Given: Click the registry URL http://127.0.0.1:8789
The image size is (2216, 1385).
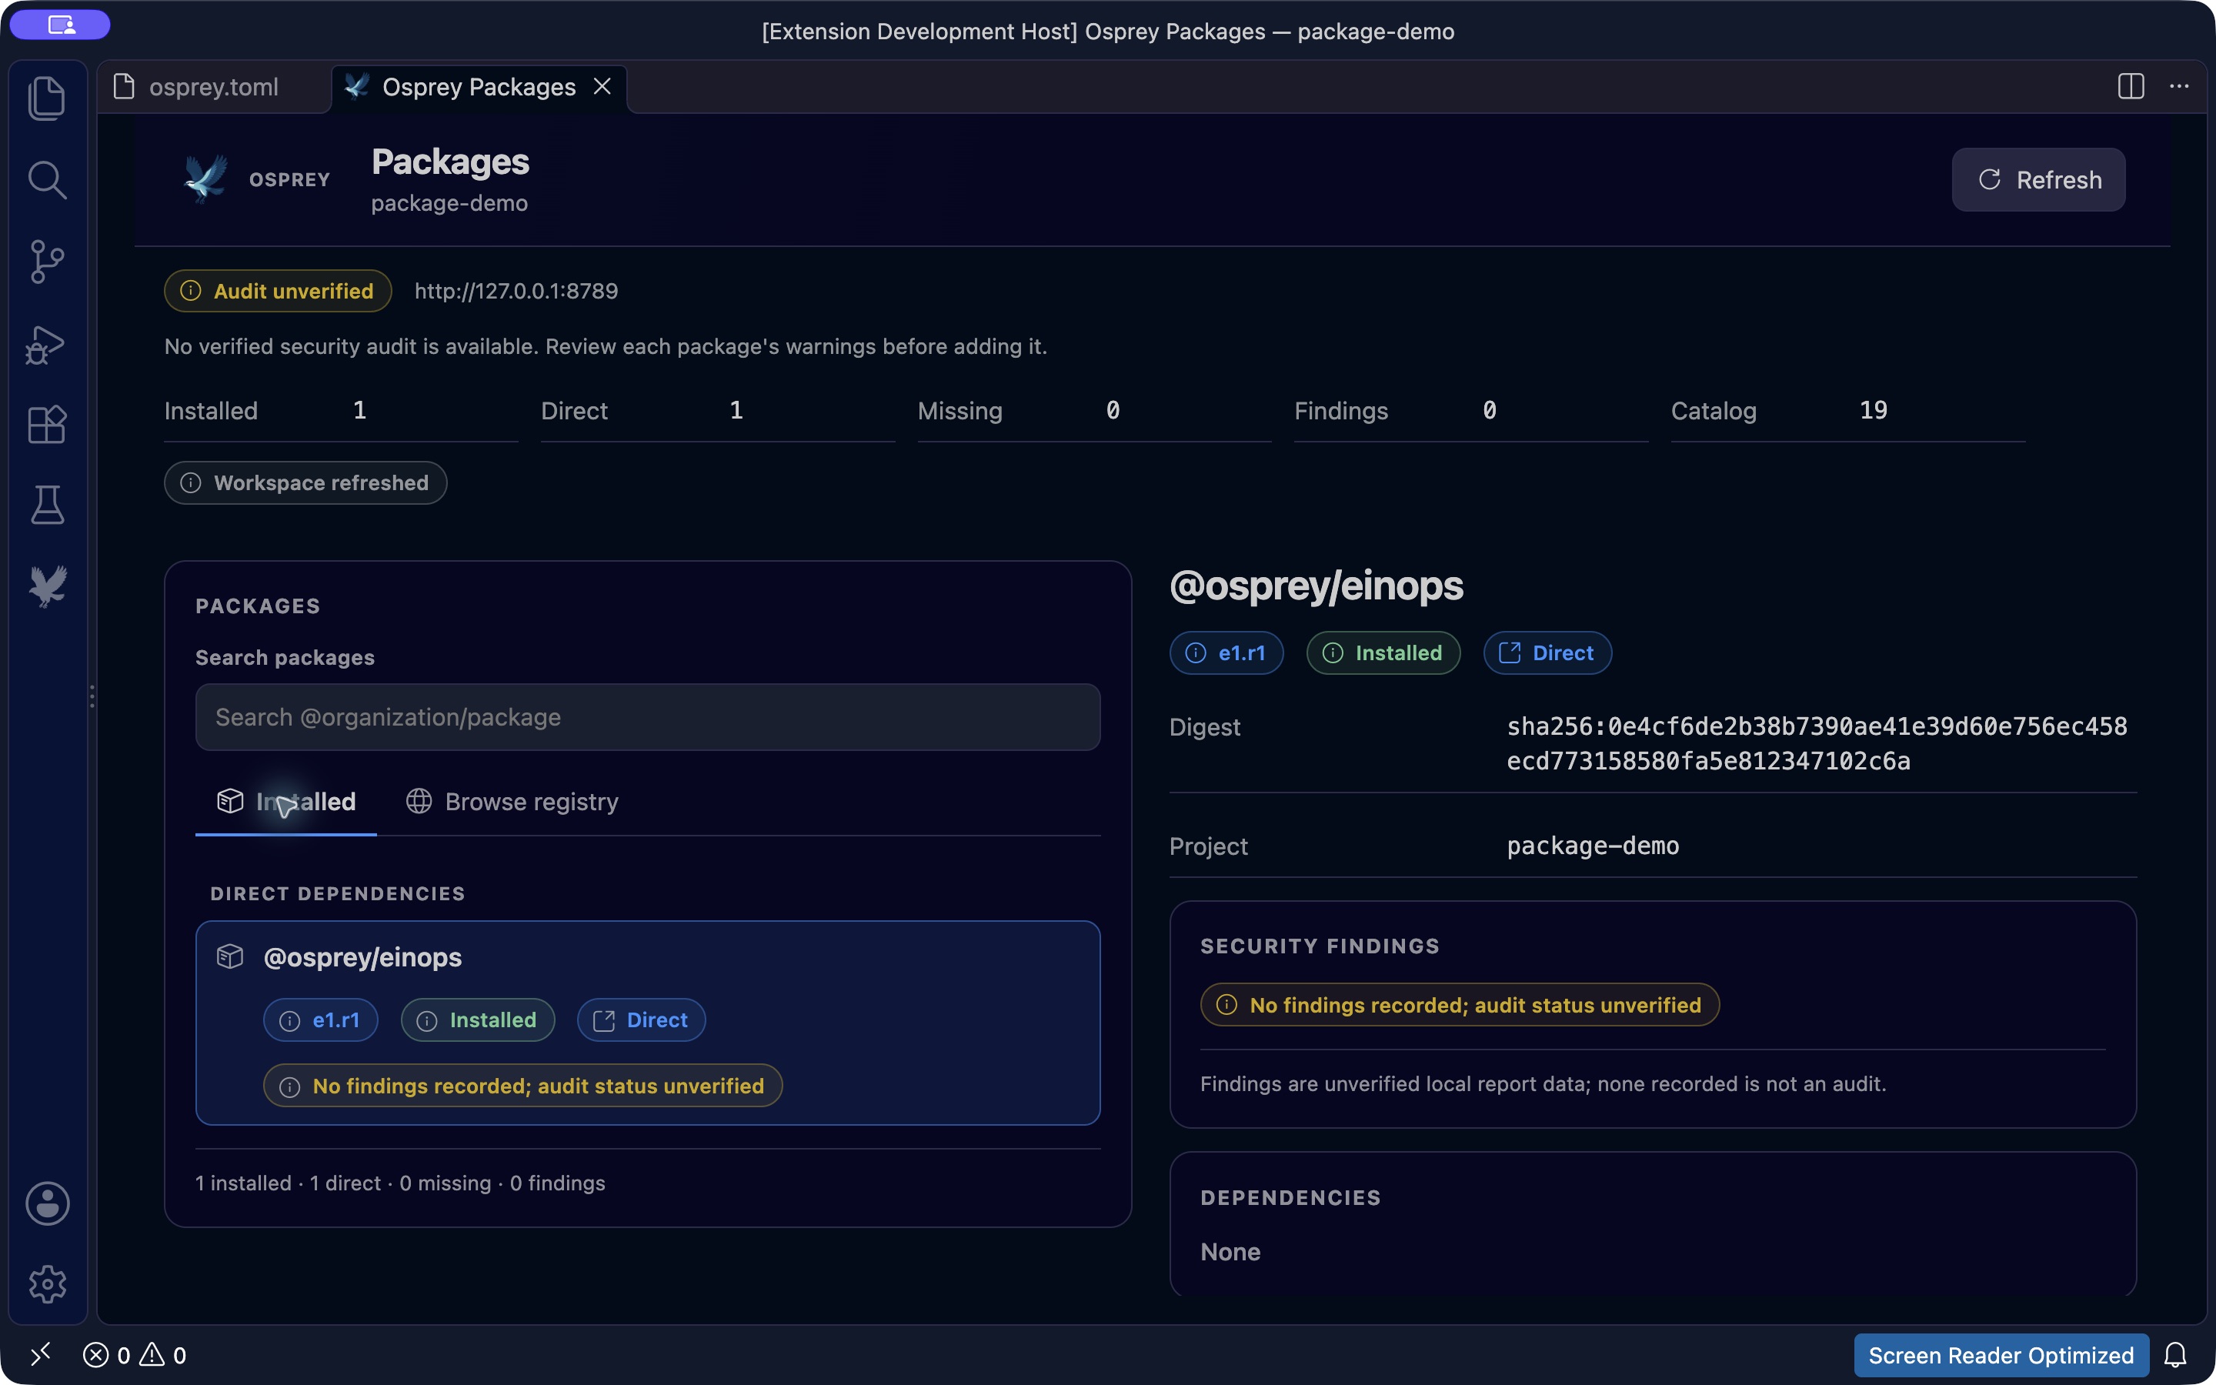Looking at the screenshot, I should (516, 292).
